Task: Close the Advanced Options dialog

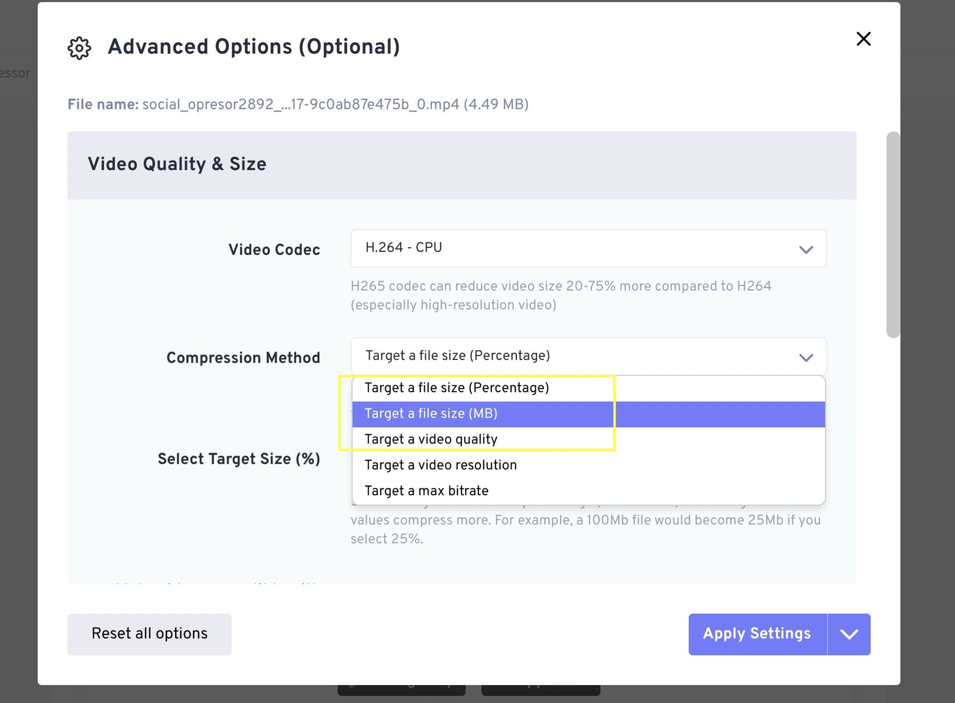Action: click(863, 39)
